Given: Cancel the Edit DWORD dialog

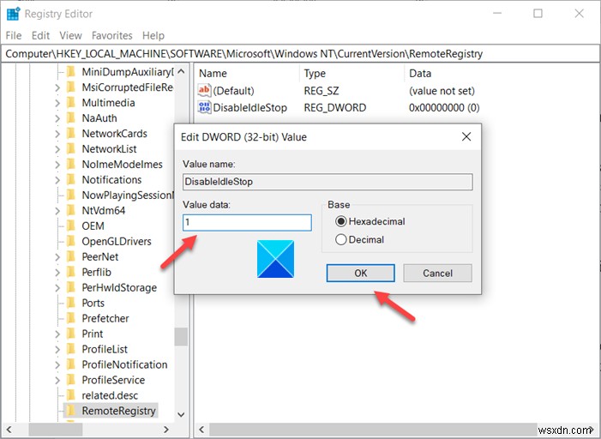Looking at the screenshot, I should (x=437, y=273).
